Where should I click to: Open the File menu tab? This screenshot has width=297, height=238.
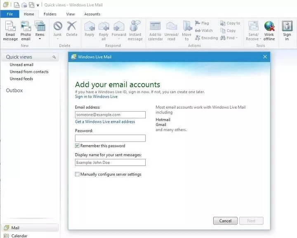(x=9, y=14)
